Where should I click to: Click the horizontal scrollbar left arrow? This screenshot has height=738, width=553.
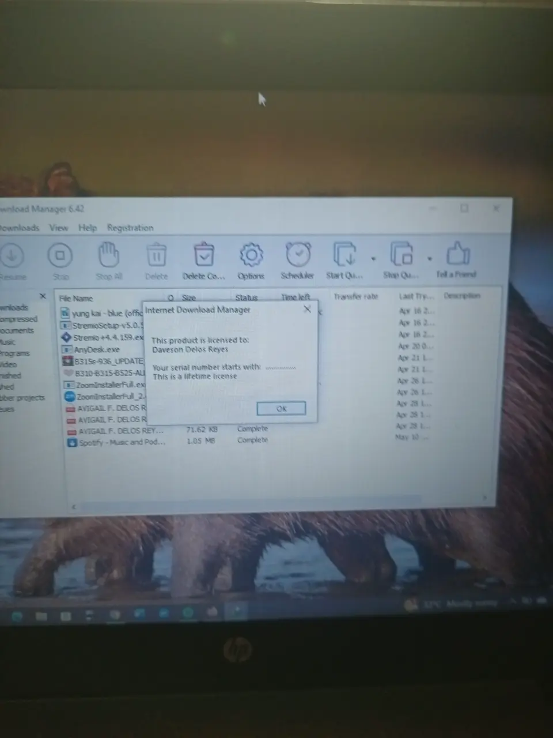click(73, 507)
